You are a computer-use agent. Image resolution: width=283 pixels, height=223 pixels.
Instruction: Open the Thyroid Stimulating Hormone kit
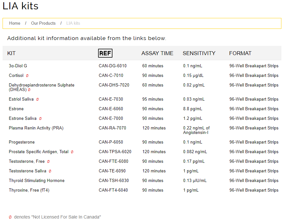point(37,181)
